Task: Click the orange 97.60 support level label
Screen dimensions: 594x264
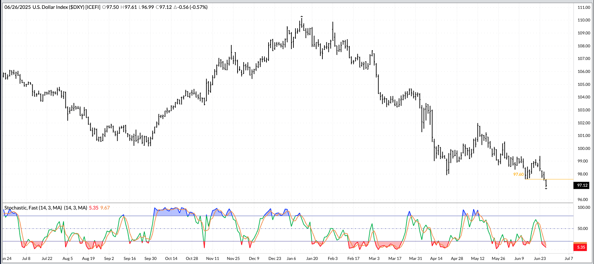Action: click(518, 174)
